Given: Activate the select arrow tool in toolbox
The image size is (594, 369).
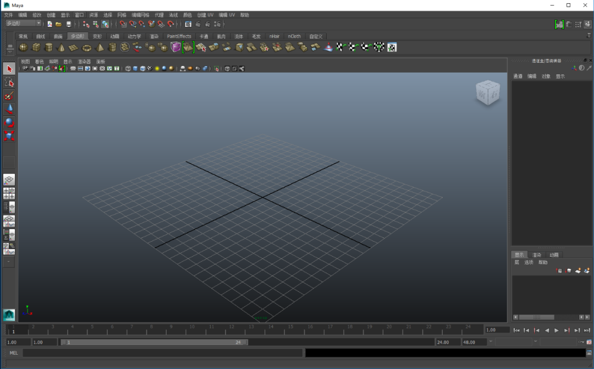Looking at the screenshot, I should [x=9, y=69].
